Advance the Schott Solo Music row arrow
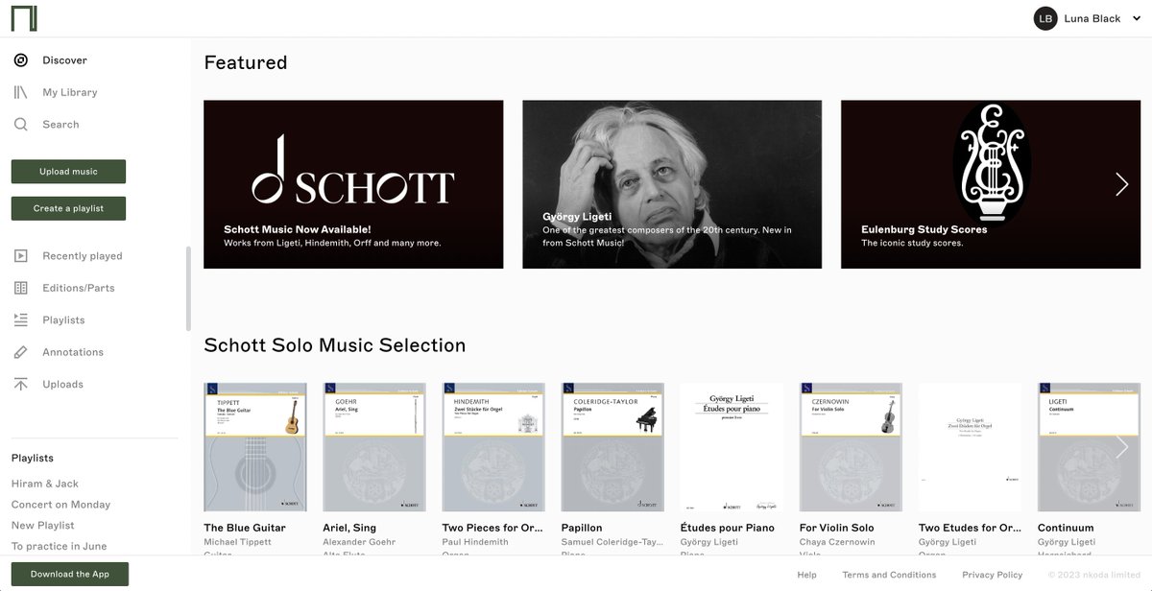The height and width of the screenshot is (591, 1152). coord(1121,446)
